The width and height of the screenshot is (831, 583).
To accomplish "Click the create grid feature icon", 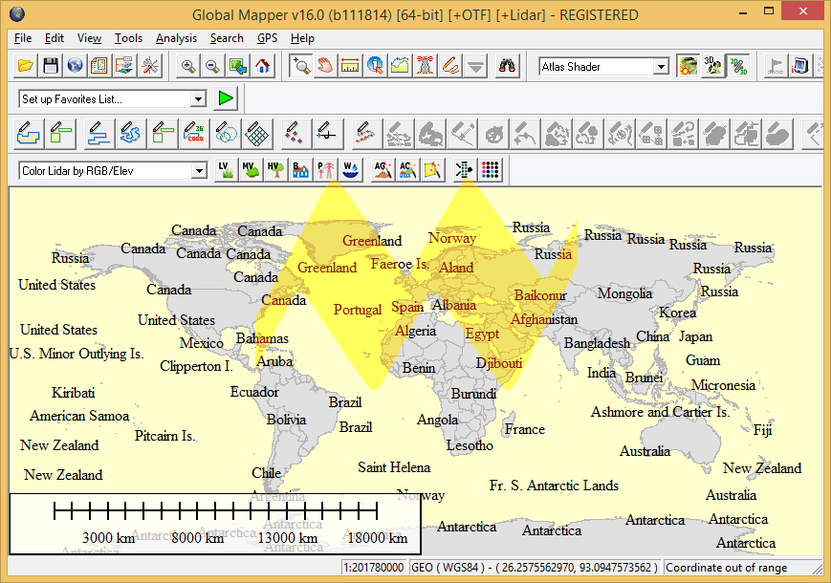I will tap(257, 133).
